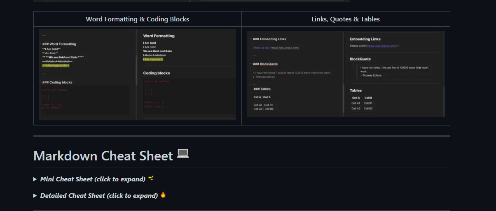This screenshot has height=211, width=496.
Task: Click the '### BlockQuote' raw markdown heading
Action: coord(265,64)
